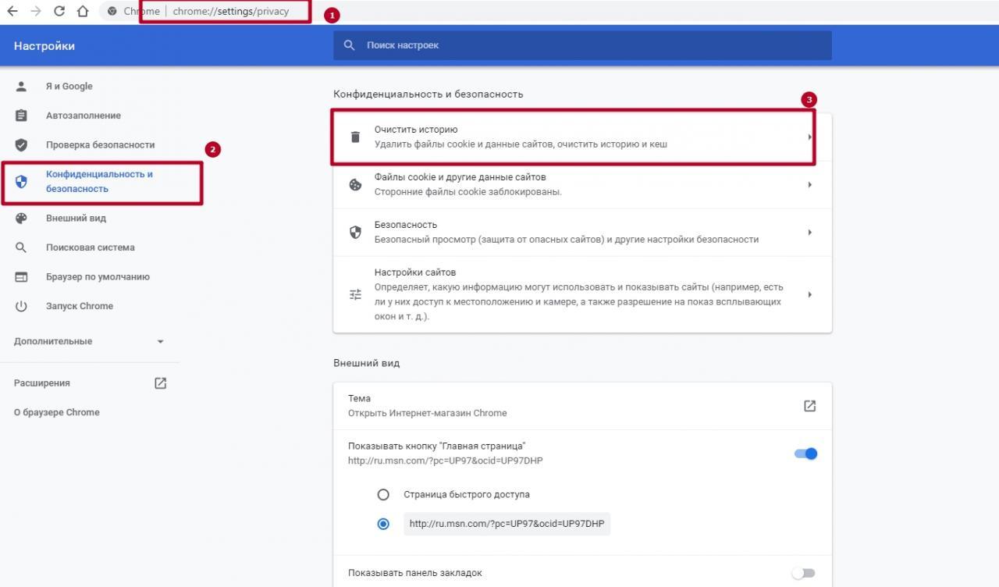Click the palette icon for Внешний вид
The width and height of the screenshot is (999, 587).
(21, 218)
